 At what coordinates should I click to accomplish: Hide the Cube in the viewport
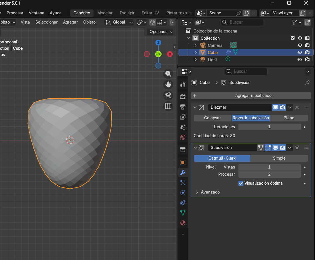(x=300, y=52)
